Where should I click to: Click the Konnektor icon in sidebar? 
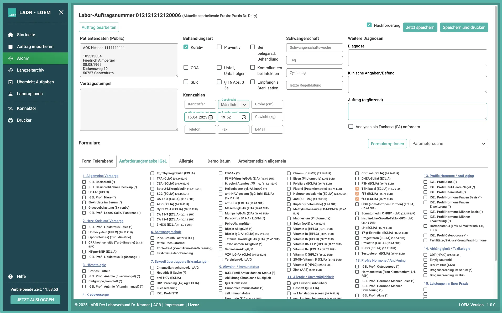[x=11, y=109]
